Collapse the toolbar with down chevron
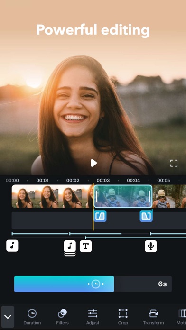Image resolution: width=186 pixels, height=330 pixels. point(8,316)
